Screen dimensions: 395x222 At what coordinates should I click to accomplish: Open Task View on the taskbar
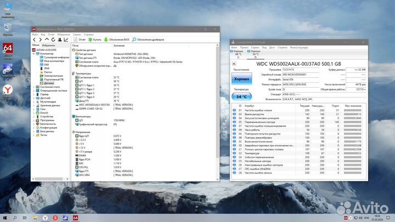coord(25,218)
